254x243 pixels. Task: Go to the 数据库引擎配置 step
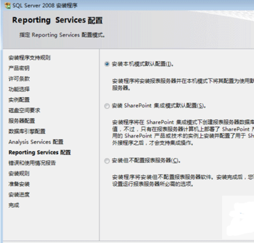pyautogui.click(x=27, y=131)
